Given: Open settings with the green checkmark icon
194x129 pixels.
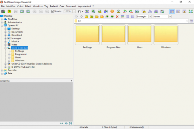Looking at the screenshot, I should [162, 11].
